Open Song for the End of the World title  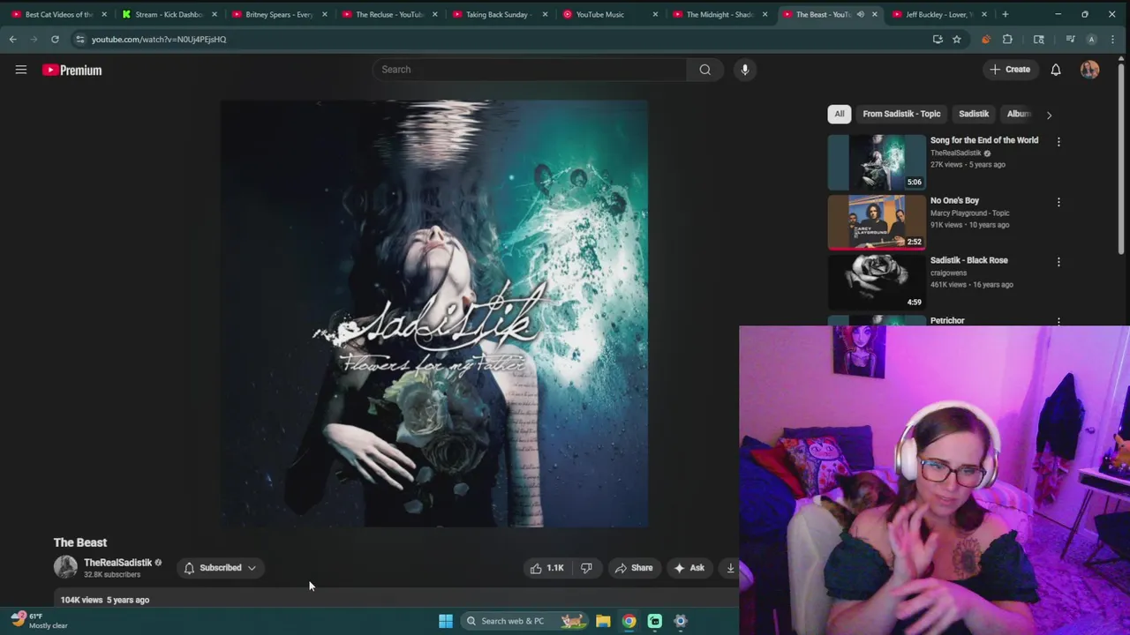983,140
